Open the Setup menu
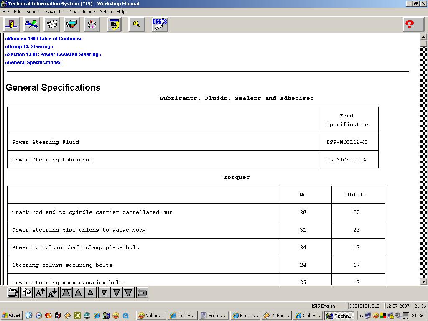The width and height of the screenshot is (428, 321). [106, 12]
